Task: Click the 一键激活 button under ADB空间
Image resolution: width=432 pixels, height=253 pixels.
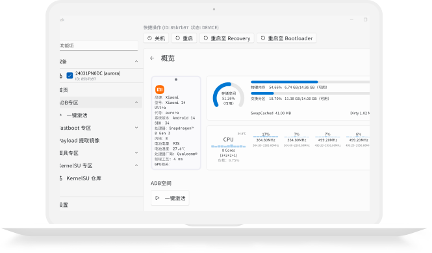Action: tap(170, 198)
